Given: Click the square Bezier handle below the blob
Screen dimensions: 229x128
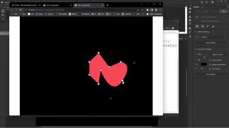Looking at the screenshot, I should coord(111,98).
